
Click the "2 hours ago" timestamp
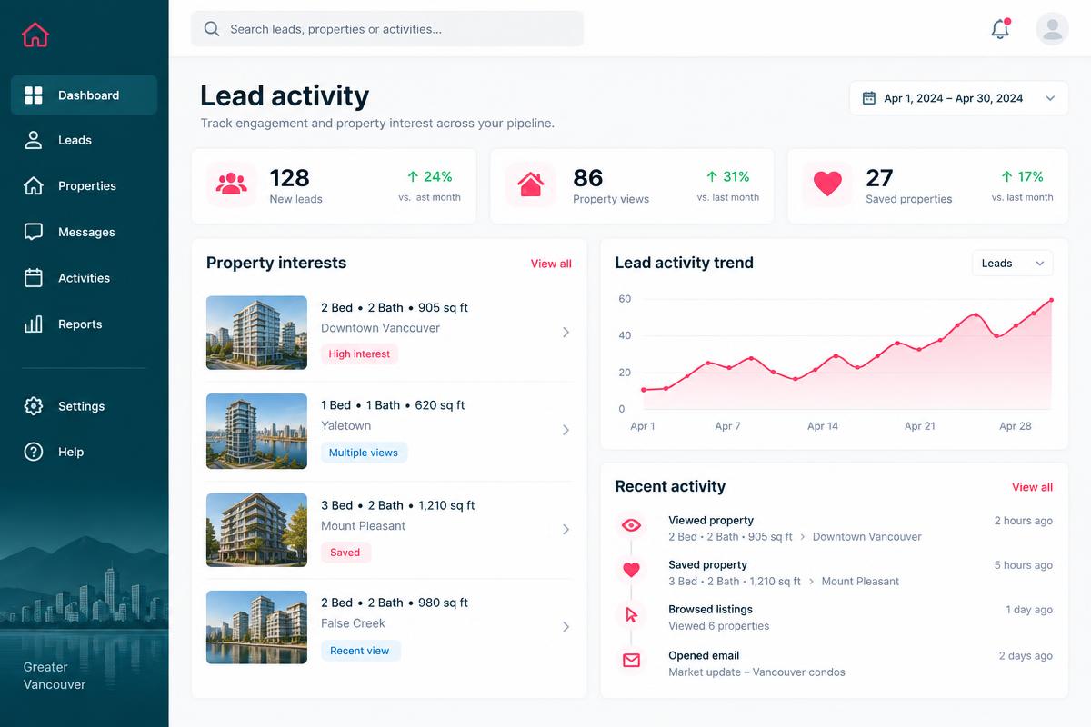click(1023, 521)
